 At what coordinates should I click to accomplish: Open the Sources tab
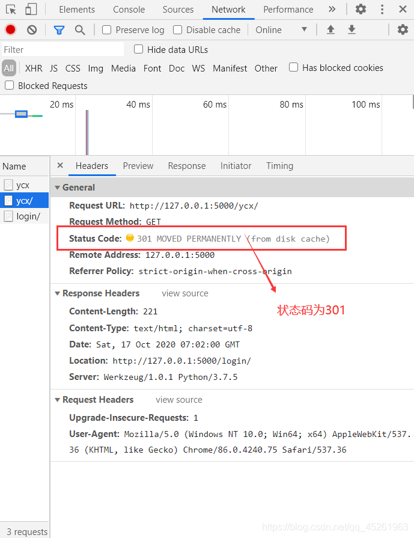[178, 10]
